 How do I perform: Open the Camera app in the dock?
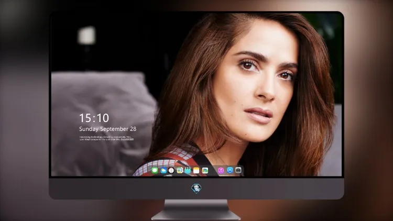click(238, 170)
